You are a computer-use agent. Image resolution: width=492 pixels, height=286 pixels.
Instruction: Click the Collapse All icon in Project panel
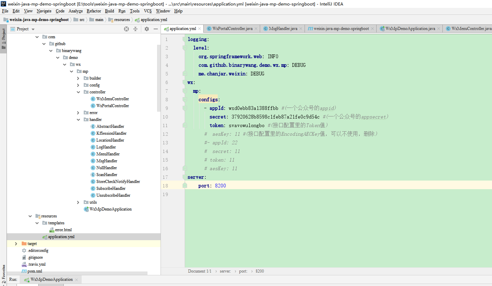point(135,29)
